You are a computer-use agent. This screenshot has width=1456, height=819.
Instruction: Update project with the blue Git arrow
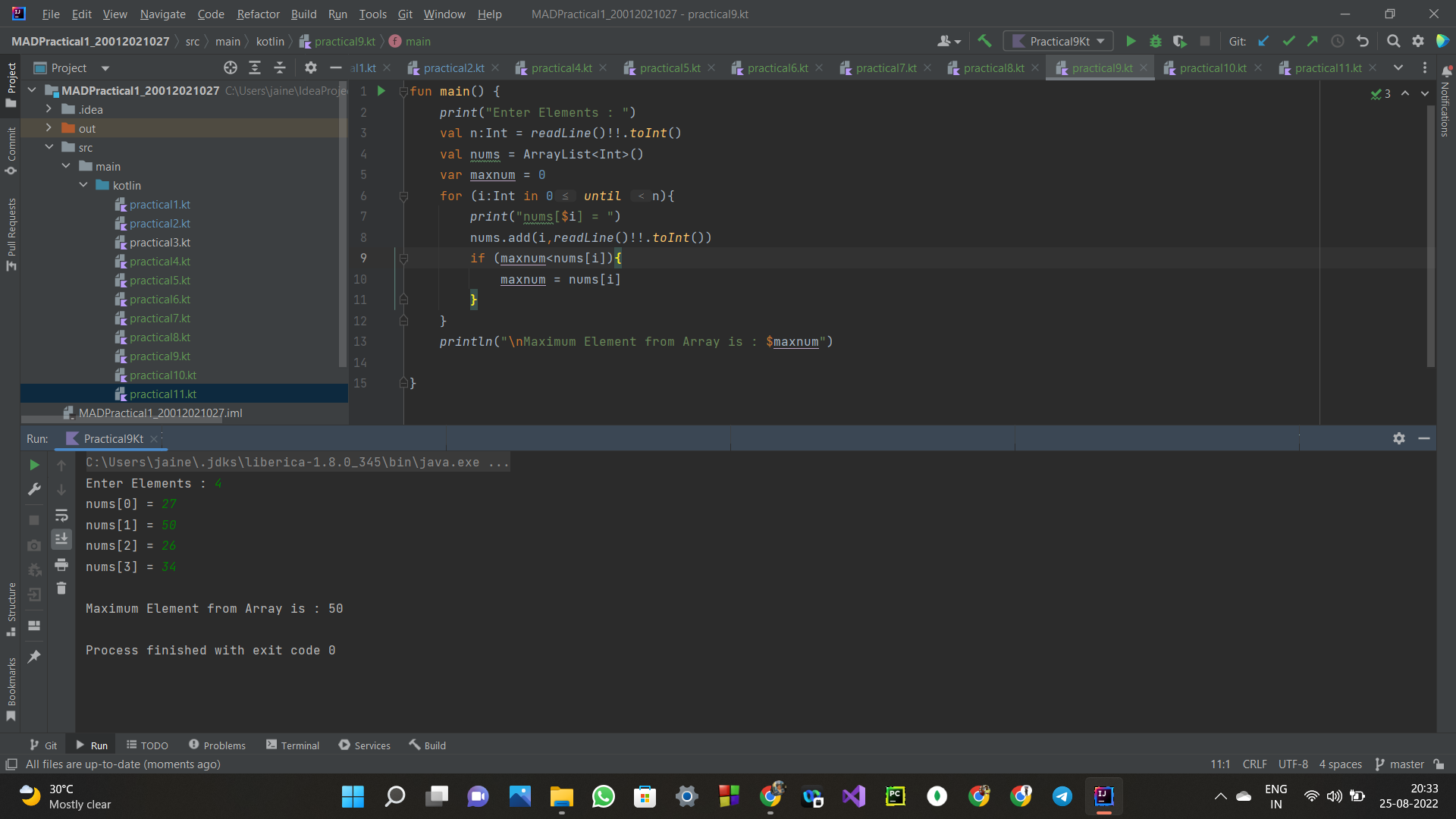pyautogui.click(x=1263, y=41)
